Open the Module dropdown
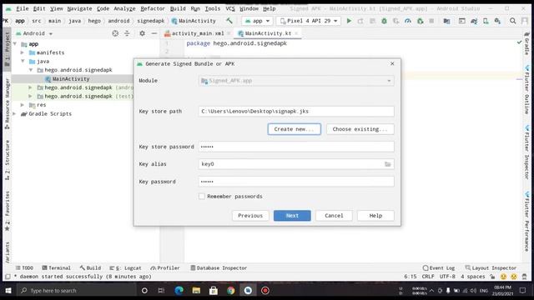This screenshot has height=300, width=534. (x=296, y=81)
